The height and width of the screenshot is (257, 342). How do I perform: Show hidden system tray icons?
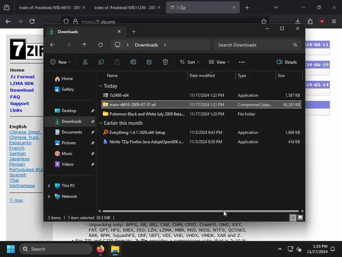pos(280,249)
